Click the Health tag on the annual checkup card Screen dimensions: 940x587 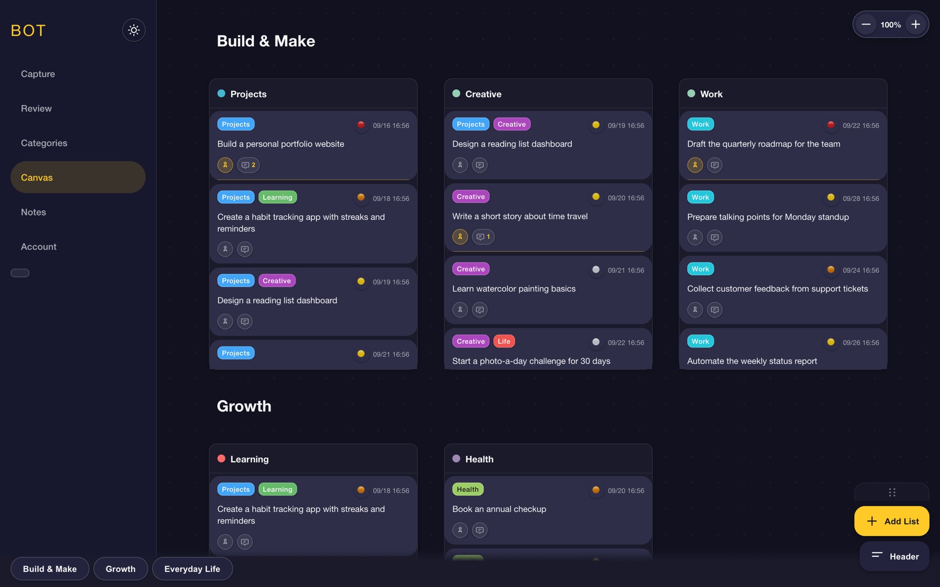click(467, 489)
